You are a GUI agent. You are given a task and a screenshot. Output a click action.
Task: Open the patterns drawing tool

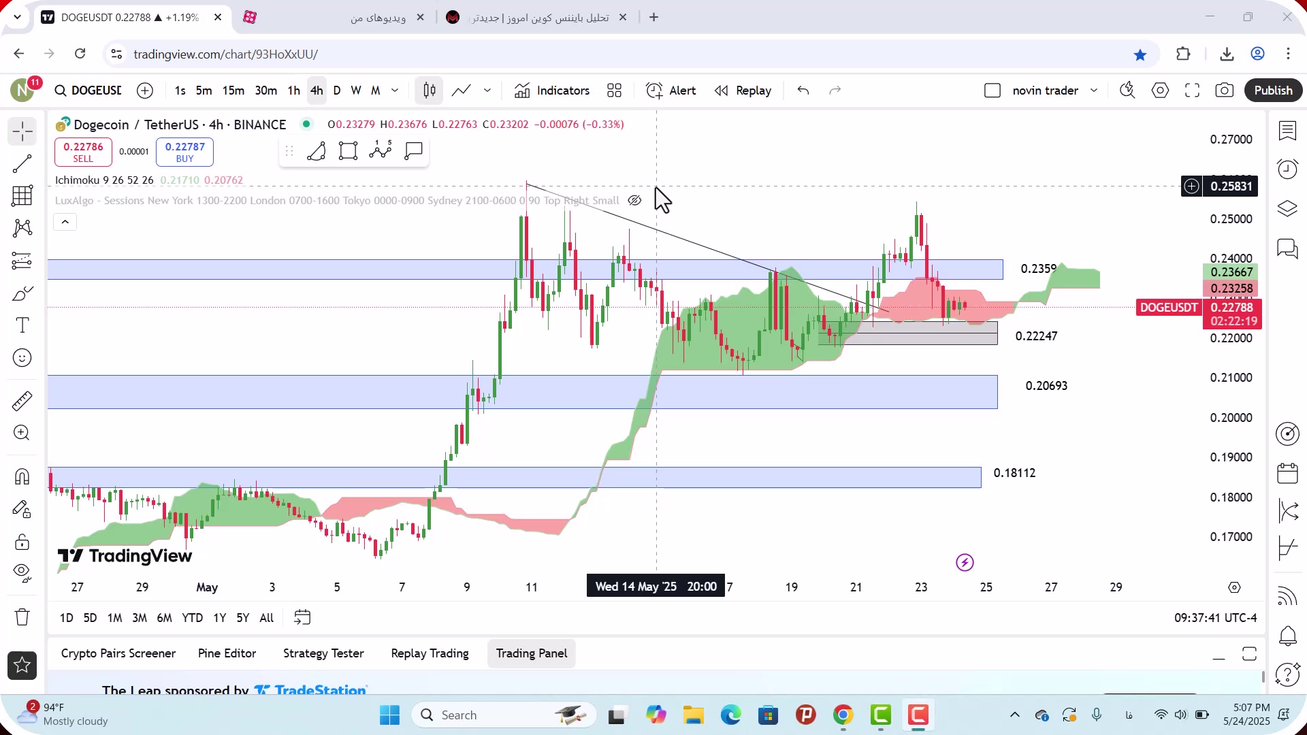click(22, 228)
